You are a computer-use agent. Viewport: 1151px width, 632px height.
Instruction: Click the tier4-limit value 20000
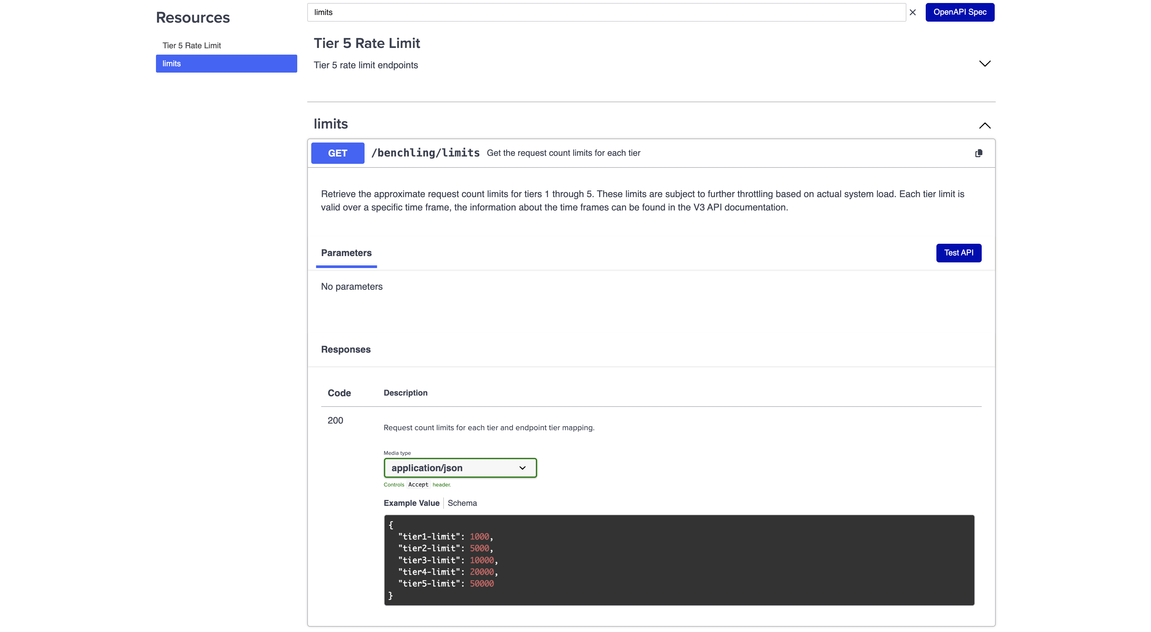pyautogui.click(x=482, y=572)
